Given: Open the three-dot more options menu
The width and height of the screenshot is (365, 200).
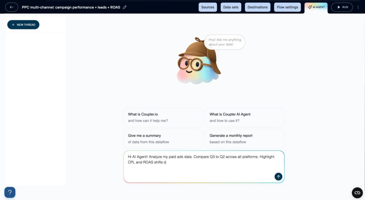Looking at the screenshot, I should click(358, 7).
